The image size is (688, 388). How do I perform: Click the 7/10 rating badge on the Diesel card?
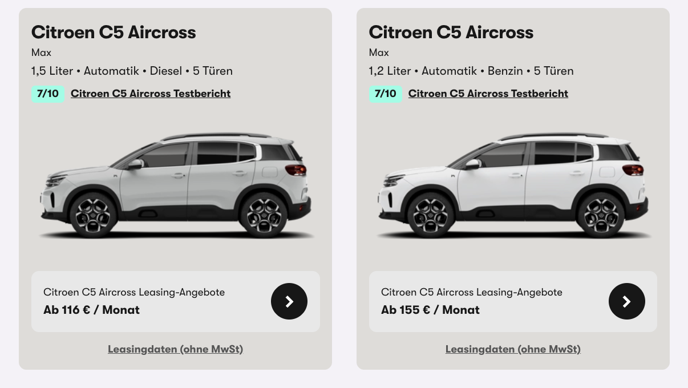point(48,94)
